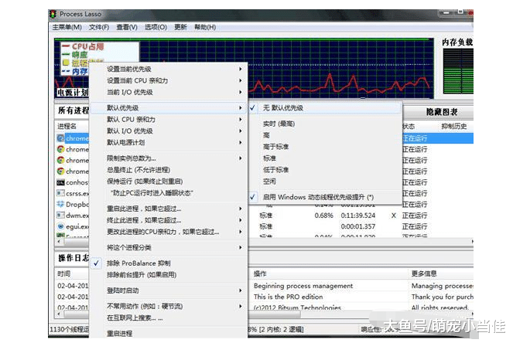
Task: Select 在互联网上搜索 entry
Action: click(169, 318)
